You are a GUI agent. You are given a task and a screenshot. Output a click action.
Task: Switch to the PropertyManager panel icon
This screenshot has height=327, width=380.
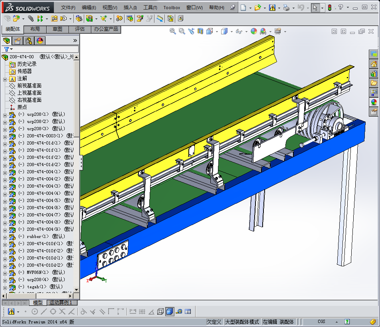[x=18, y=40]
